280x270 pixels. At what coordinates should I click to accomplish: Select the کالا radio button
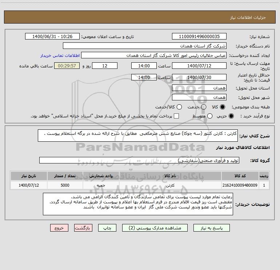(x=223, y=107)
